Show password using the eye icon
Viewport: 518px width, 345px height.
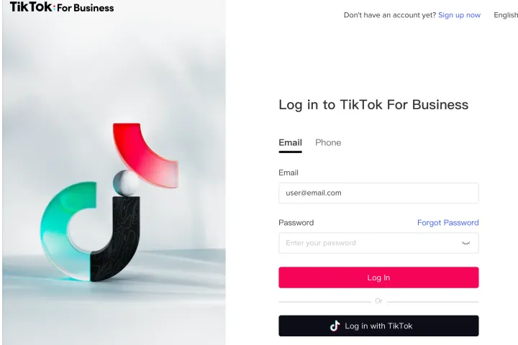[x=465, y=244]
